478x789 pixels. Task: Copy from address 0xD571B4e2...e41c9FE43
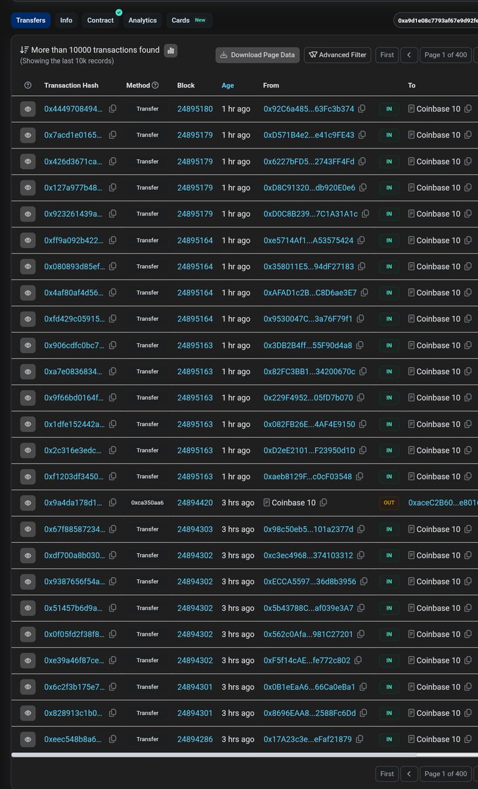point(362,135)
